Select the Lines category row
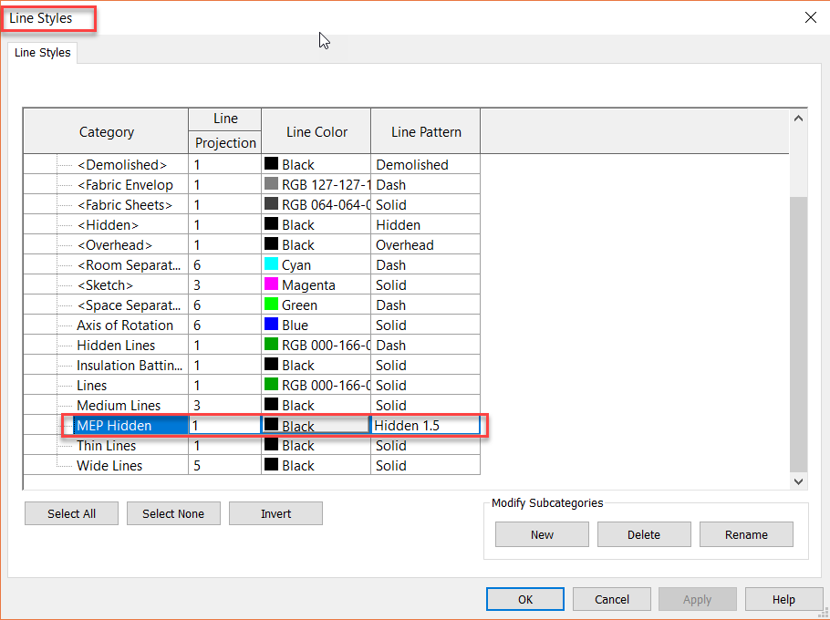Viewport: 830px width, 620px height. [91, 385]
